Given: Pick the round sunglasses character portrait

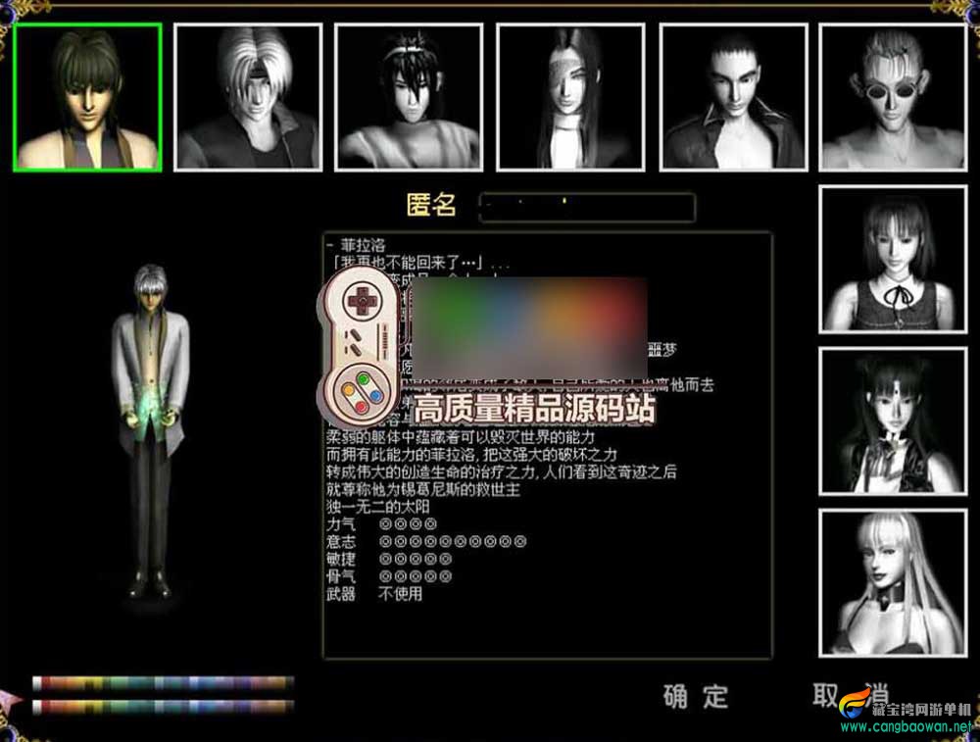Looking at the screenshot, I should coord(893,97).
